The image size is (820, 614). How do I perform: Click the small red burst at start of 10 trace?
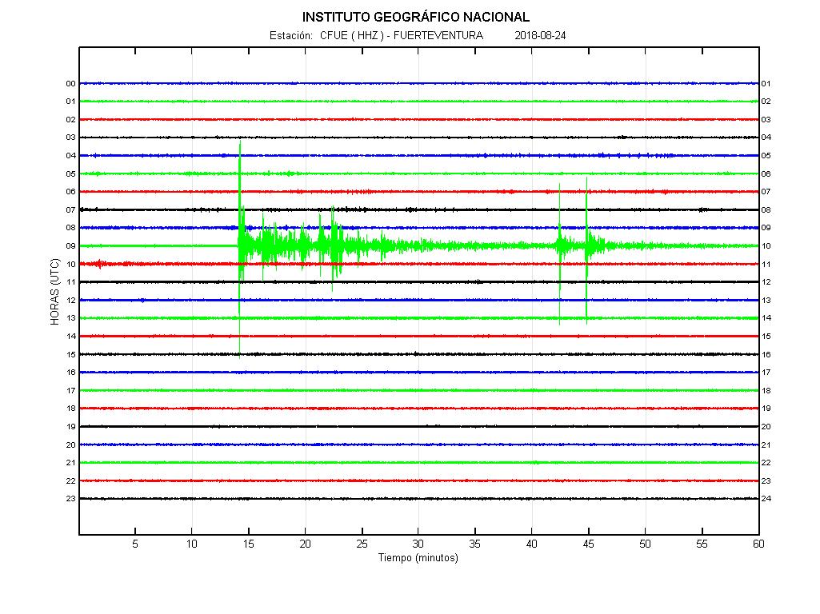(x=99, y=265)
